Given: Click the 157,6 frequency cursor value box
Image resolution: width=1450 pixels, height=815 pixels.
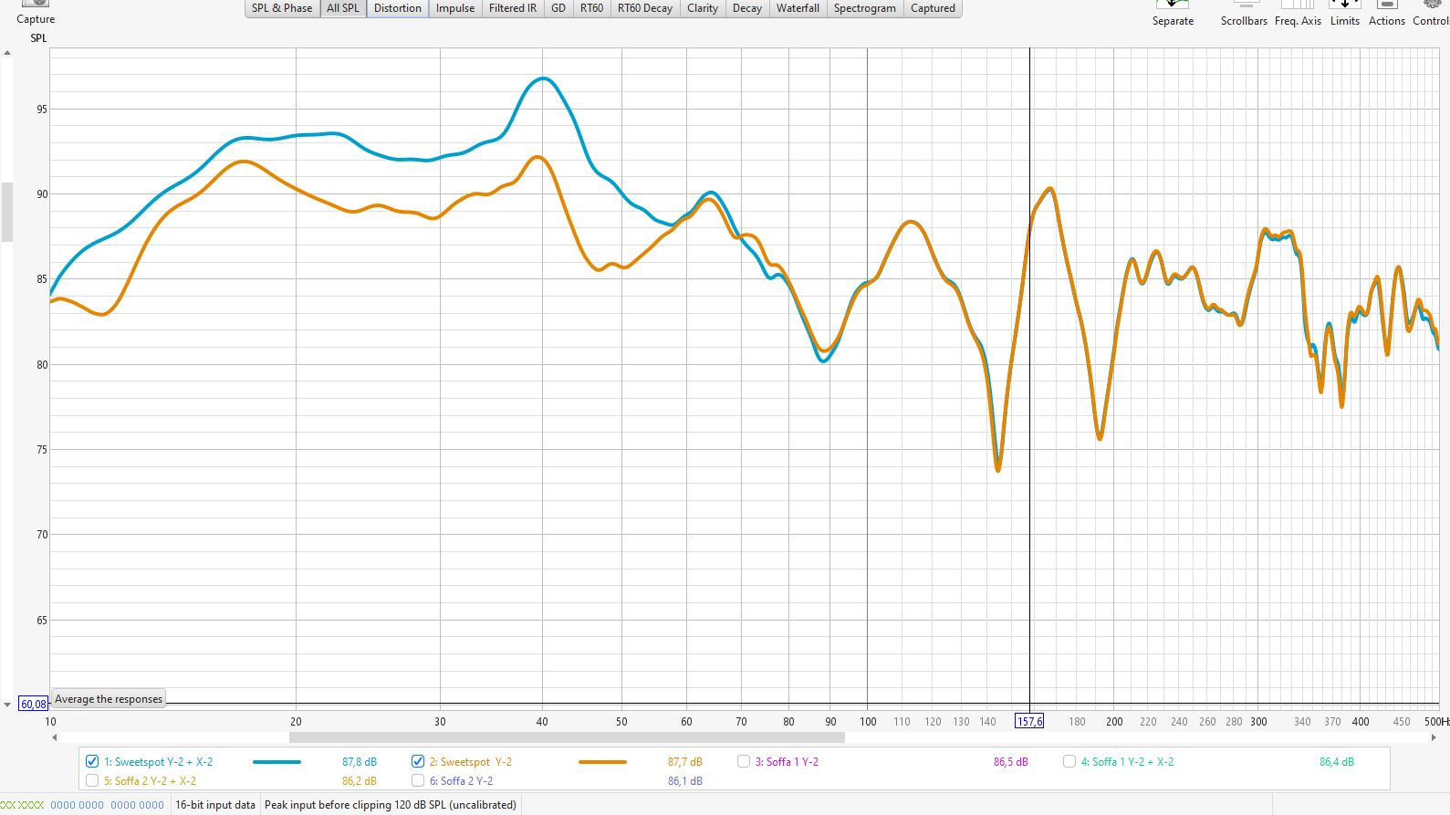Looking at the screenshot, I should pyautogui.click(x=1029, y=721).
